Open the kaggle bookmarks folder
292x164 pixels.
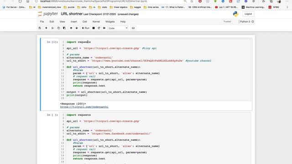136,7
